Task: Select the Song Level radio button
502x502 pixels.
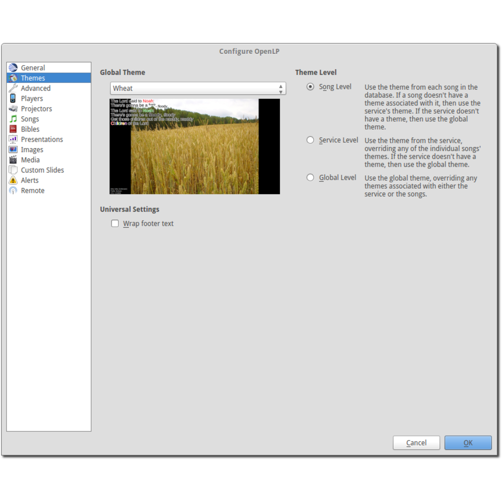Action: [310, 87]
